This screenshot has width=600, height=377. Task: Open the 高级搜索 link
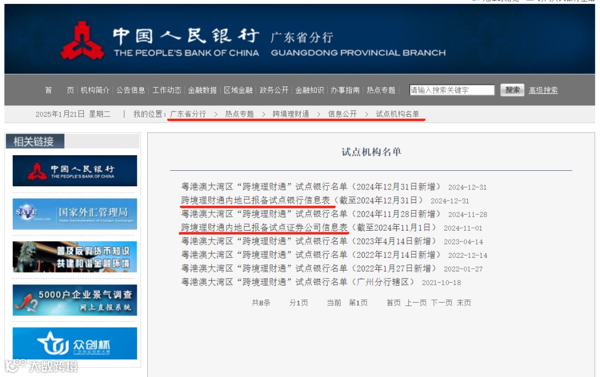tap(543, 90)
